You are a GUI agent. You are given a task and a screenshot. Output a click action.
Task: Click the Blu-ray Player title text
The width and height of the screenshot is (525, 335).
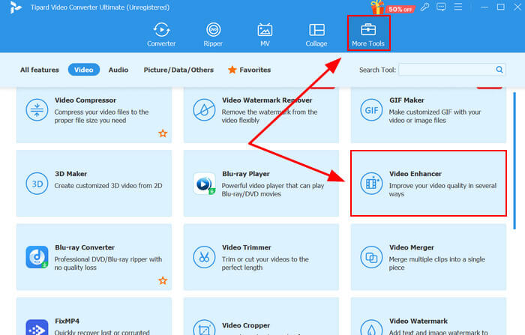click(x=246, y=174)
